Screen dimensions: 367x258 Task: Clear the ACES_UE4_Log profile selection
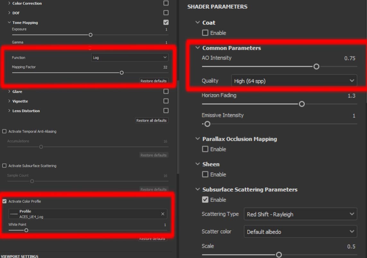point(162,214)
